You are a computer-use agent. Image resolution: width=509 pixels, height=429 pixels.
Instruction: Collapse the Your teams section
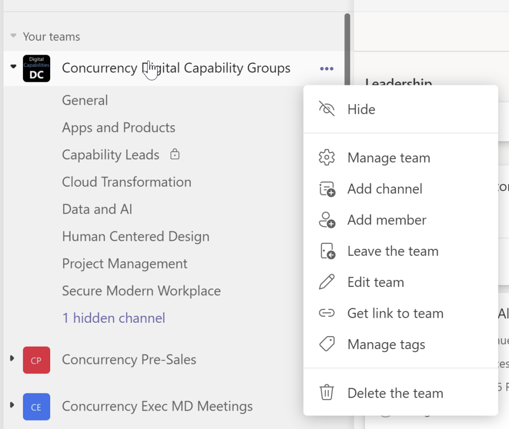[13, 37]
